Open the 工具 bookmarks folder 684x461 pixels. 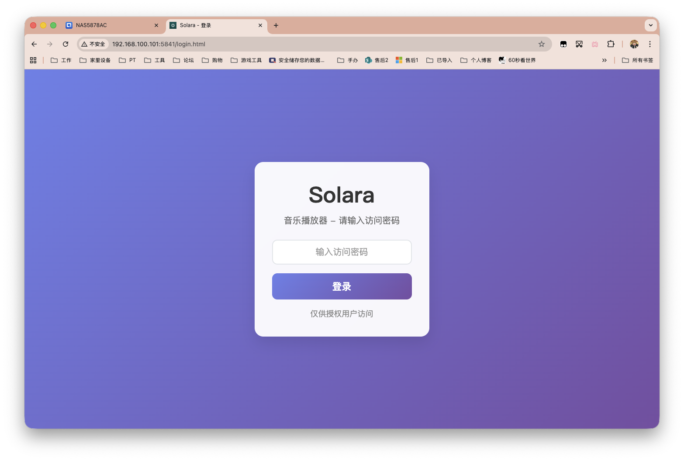coord(155,60)
